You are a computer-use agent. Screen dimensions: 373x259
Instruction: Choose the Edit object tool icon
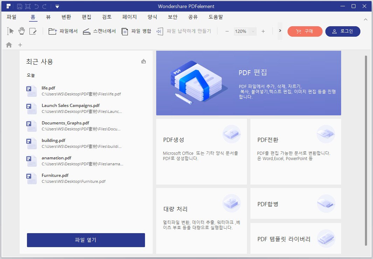point(33,31)
